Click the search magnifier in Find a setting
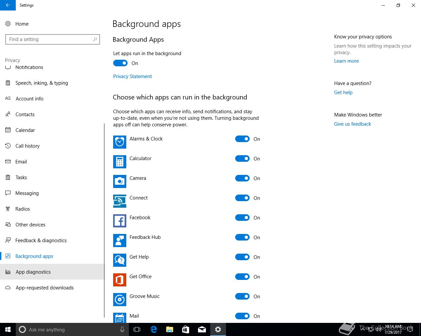Image resolution: width=421 pixels, height=336 pixels. pos(95,39)
